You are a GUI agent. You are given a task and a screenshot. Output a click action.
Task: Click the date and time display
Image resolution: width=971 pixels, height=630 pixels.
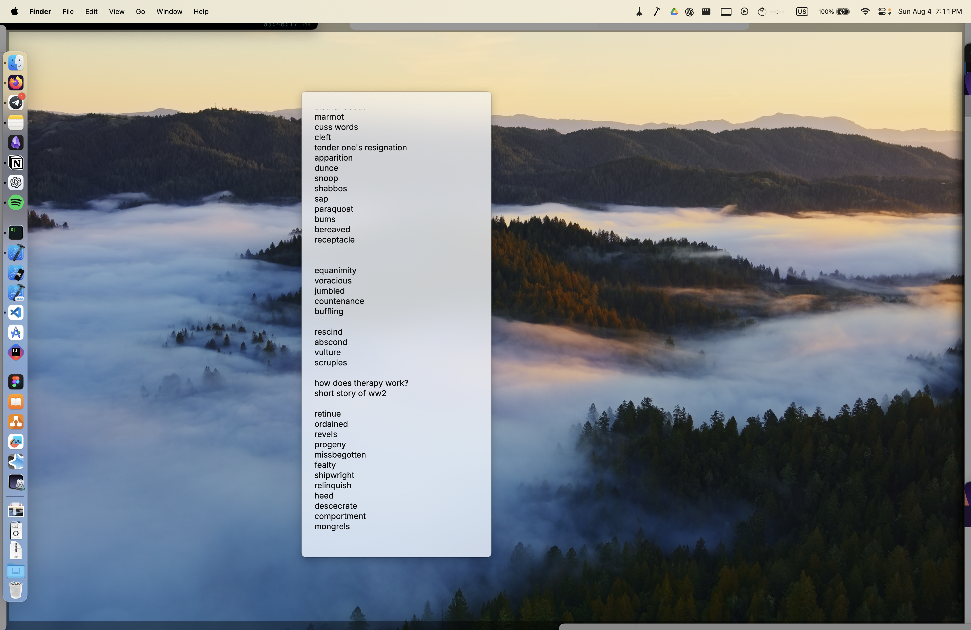pos(930,12)
